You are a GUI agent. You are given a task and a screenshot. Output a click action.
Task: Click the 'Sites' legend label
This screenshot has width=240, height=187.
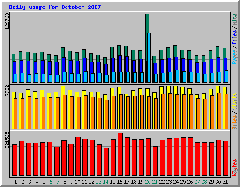point(234,122)
